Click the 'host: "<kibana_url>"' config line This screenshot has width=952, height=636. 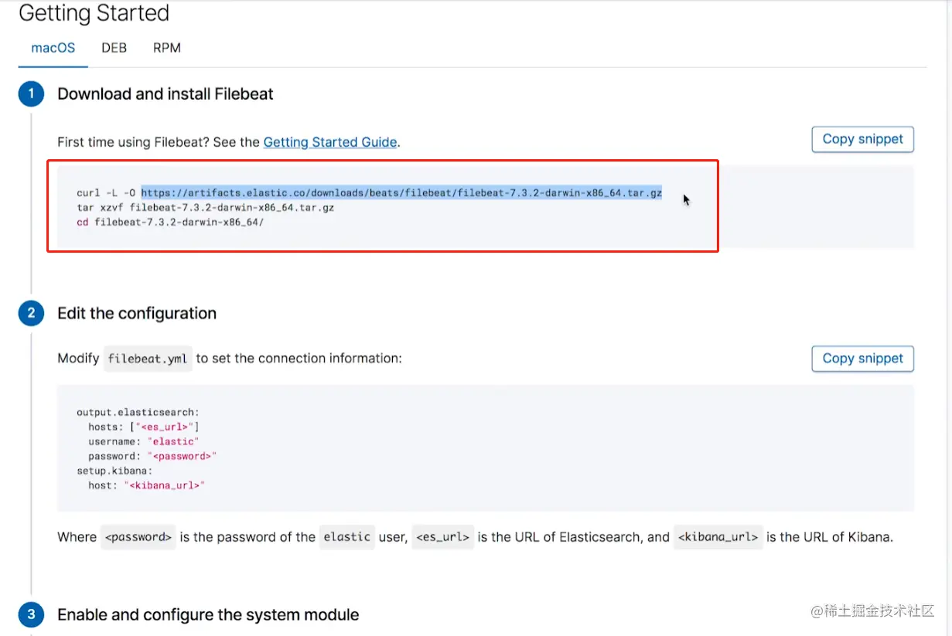click(x=146, y=485)
